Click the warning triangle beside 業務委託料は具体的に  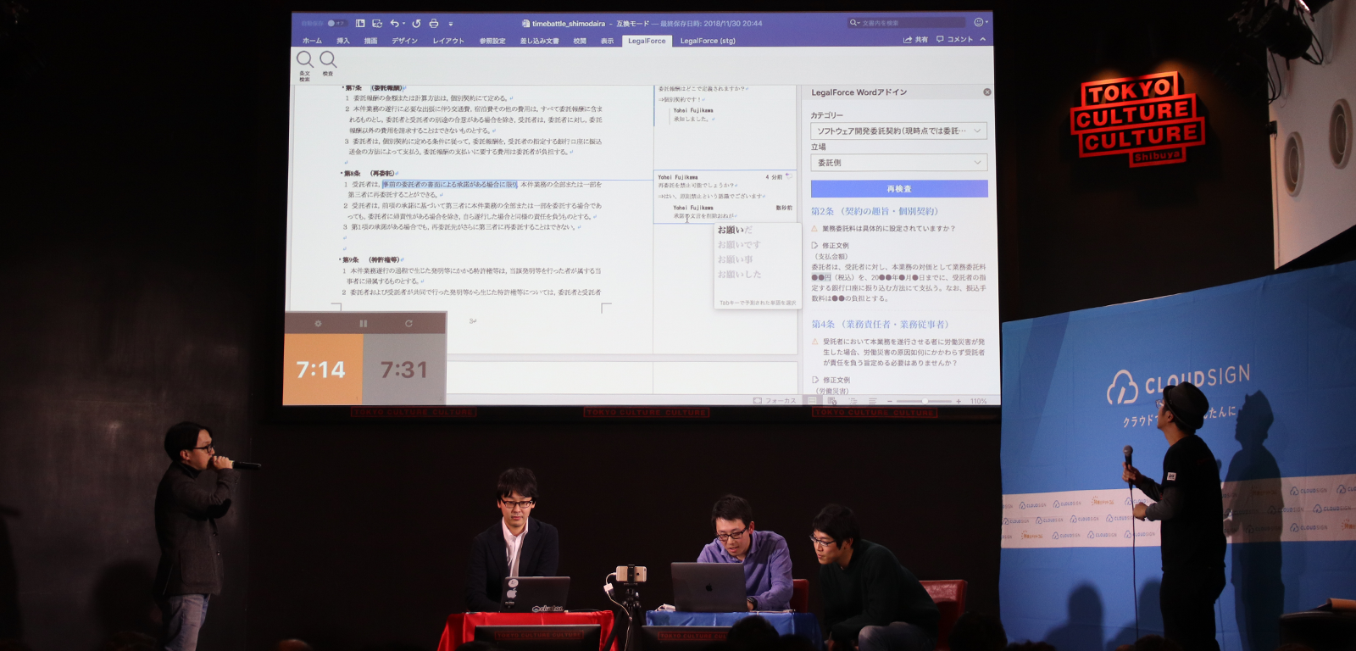(x=814, y=229)
